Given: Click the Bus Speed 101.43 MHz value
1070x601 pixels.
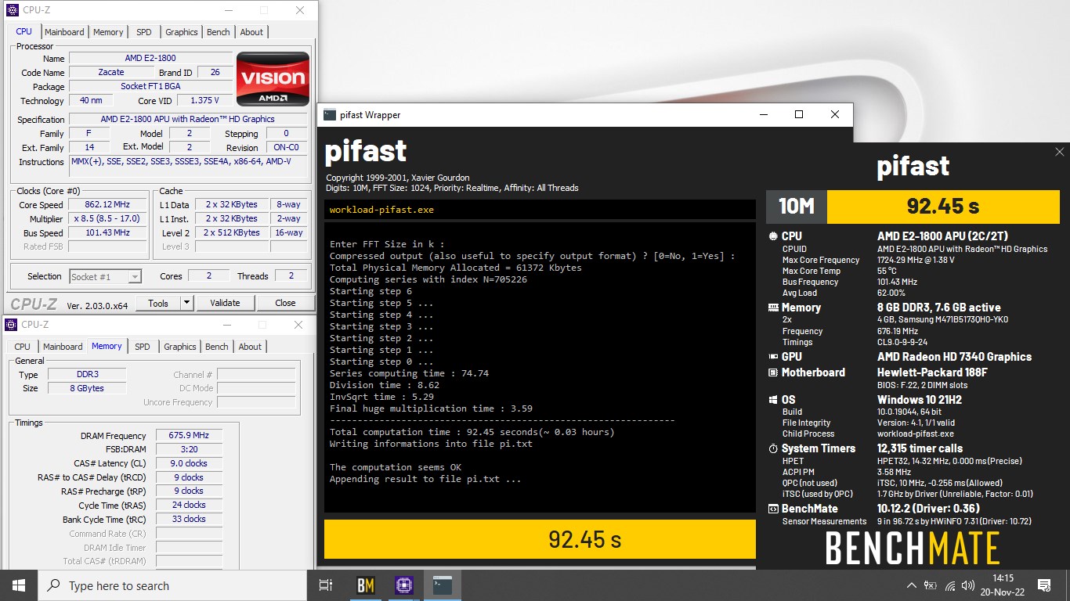Looking at the screenshot, I should tap(108, 232).
